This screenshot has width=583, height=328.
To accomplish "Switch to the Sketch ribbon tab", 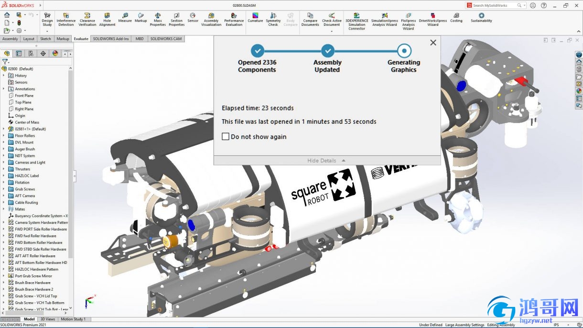I will pos(45,39).
